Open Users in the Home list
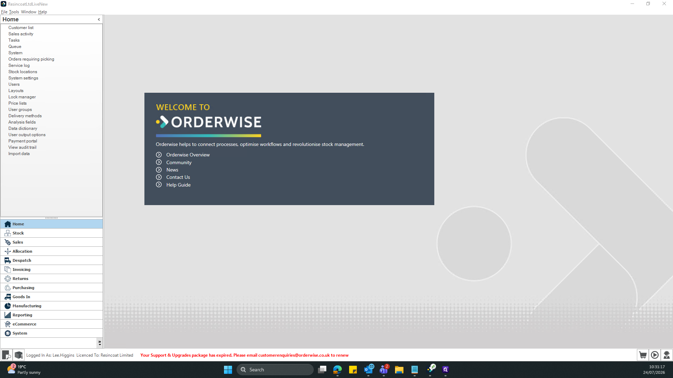The height and width of the screenshot is (378, 673). click(14, 84)
